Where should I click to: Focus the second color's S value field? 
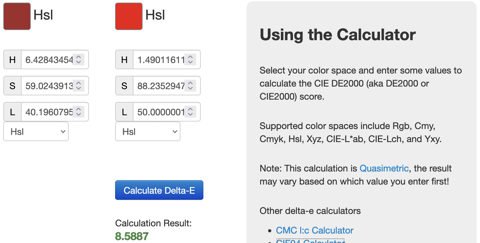click(160, 86)
